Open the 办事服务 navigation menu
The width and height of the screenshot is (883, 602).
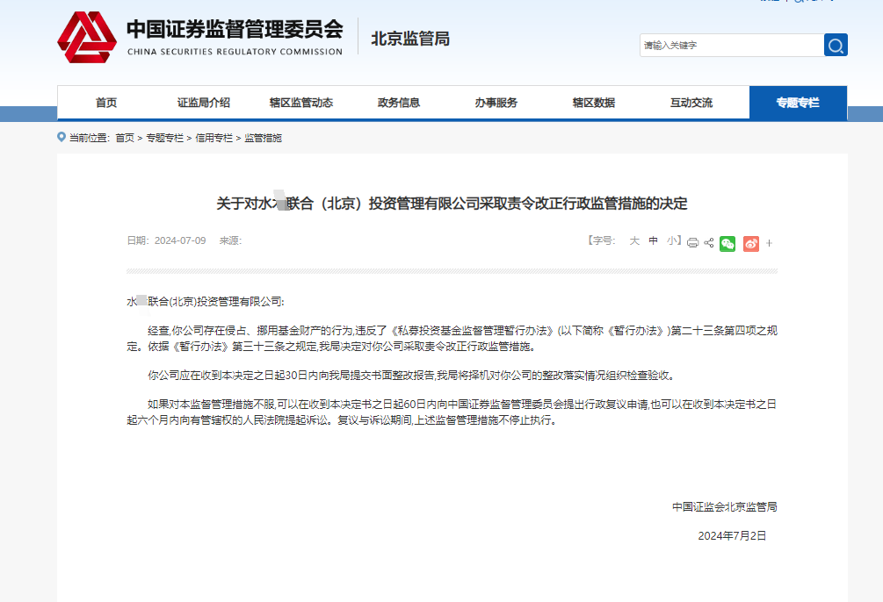pyautogui.click(x=496, y=103)
